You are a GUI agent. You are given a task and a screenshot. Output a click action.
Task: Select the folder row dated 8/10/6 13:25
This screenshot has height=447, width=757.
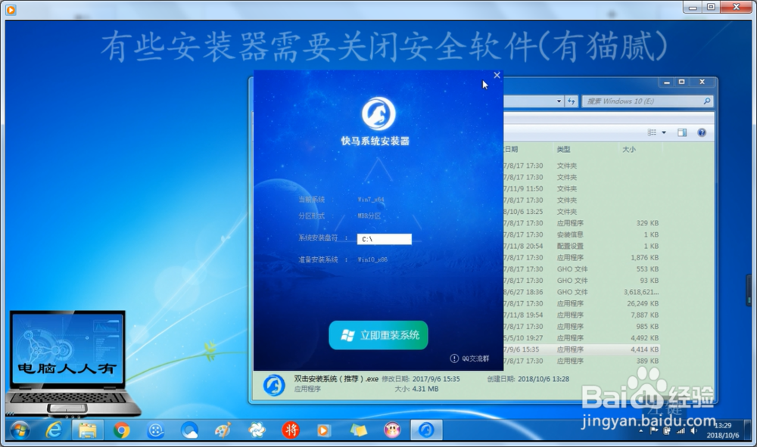[x=581, y=211]
